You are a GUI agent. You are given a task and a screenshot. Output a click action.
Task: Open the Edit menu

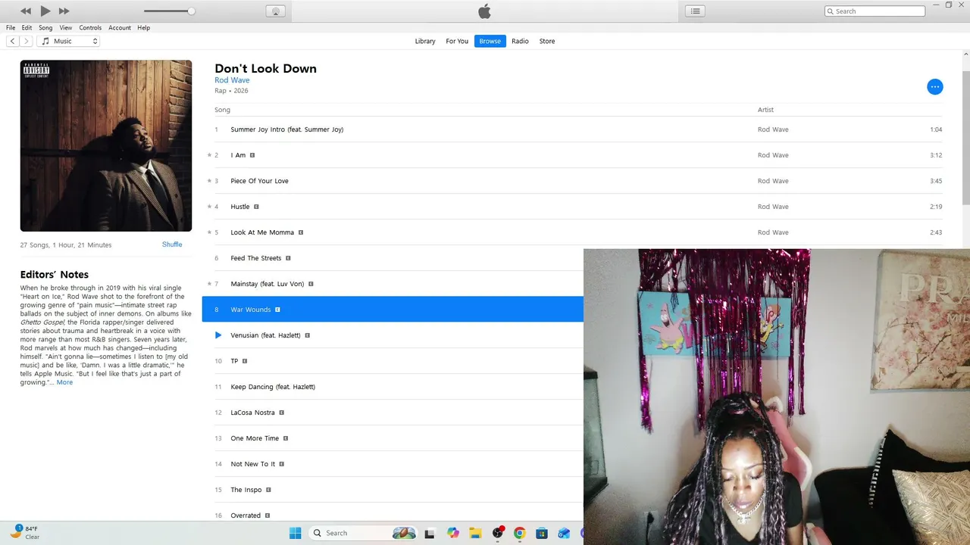[27, 28]
